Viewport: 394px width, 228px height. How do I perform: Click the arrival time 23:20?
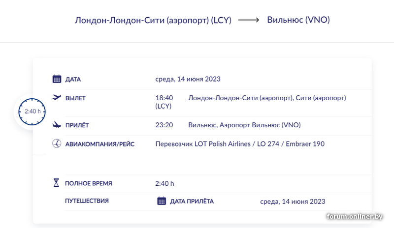tap(164, 125)
